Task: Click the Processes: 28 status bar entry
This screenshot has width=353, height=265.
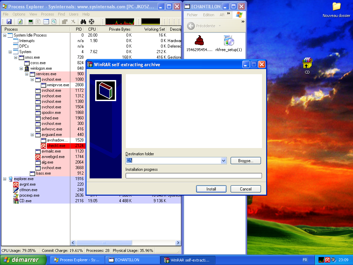Action: click(98, 251)
